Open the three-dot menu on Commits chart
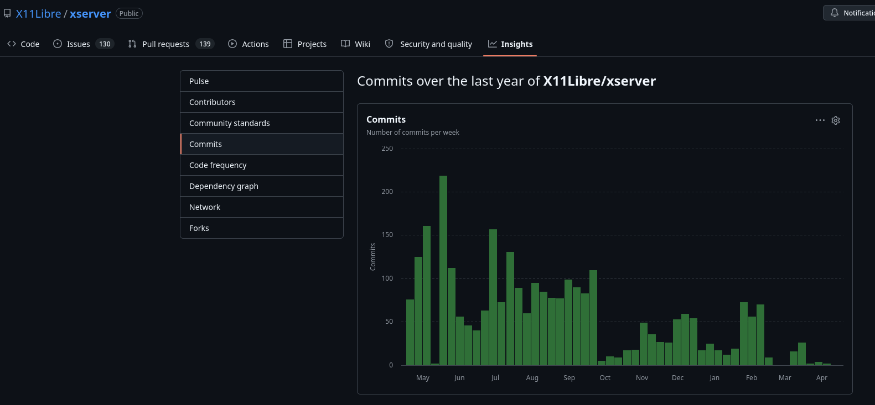Image resolution: width=875 pixels, height=405 pixels. 820,120
